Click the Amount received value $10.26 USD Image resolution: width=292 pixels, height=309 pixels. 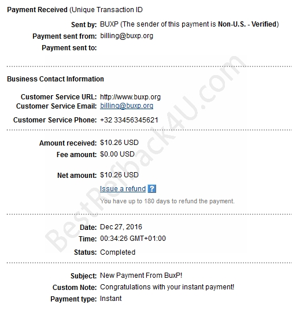coord(119,143)
